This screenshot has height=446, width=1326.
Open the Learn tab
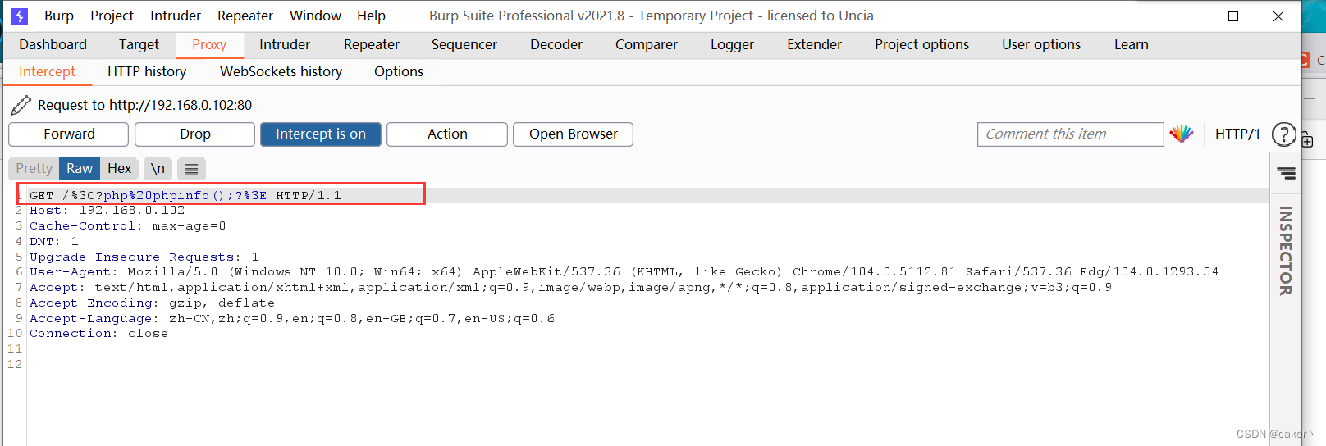pyautogui.click(x=1132, y=45)
